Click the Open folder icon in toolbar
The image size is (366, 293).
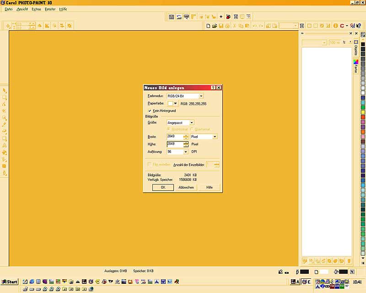point(215,26)
